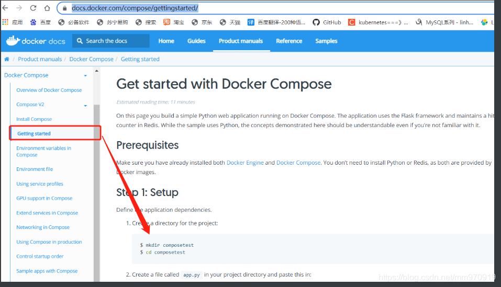This screenshot has width=501, height=287.
Task: Open the Guides tab
Action: [196, 41]
